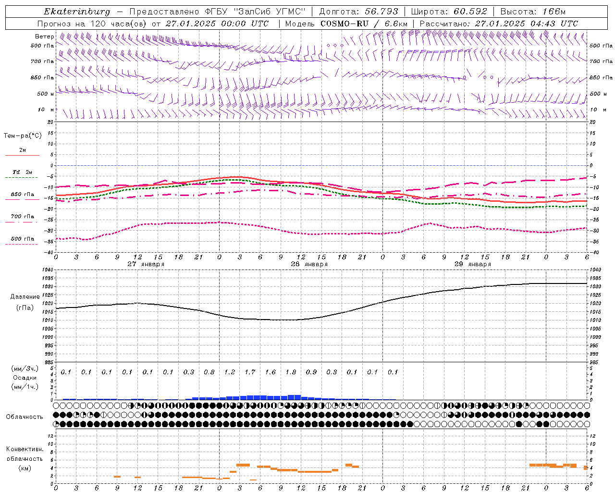This screenshot has width=615, height=492.
Task: Click the 'Высота: 166м' header entry
Action: pyautogui.click(x=533, y=12)
